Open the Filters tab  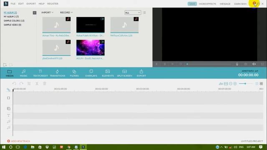(74, 73)
